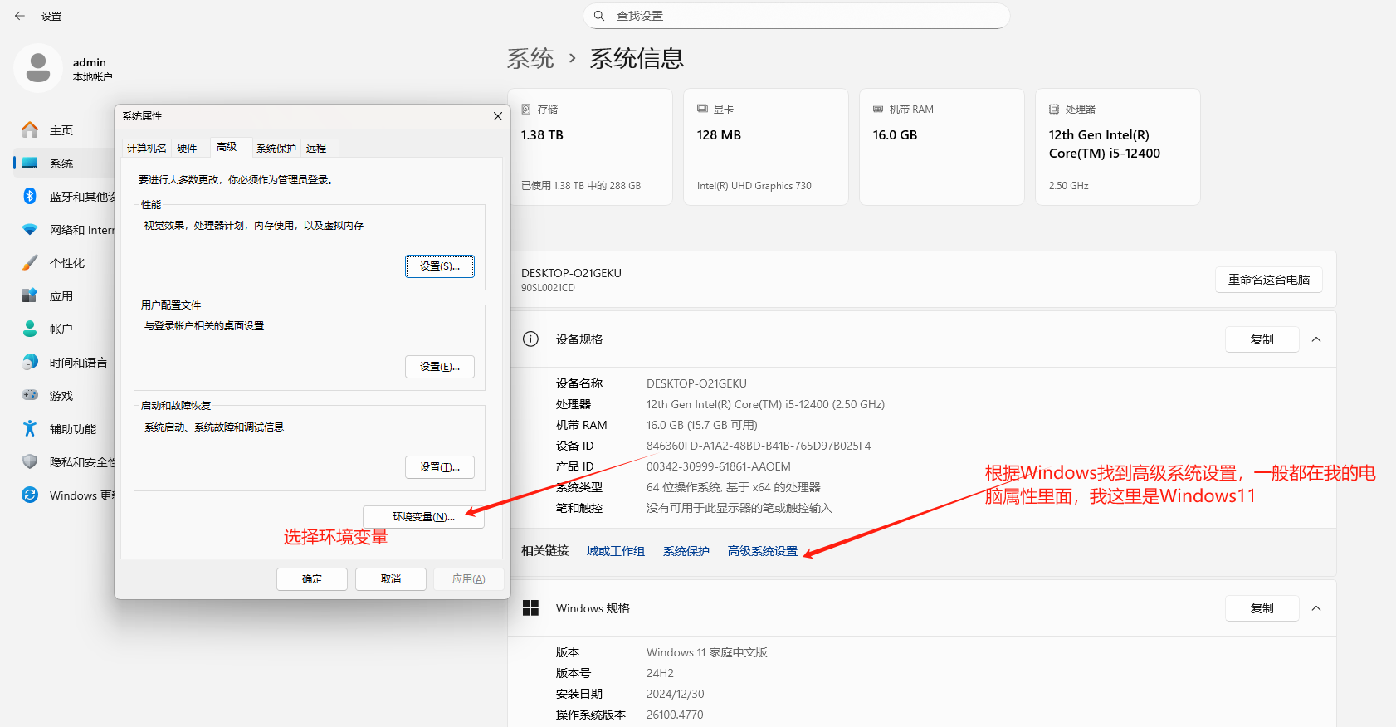The image size is (1396, 727).
Task: Open 应用 apps settings
Action: click(63, 296)
